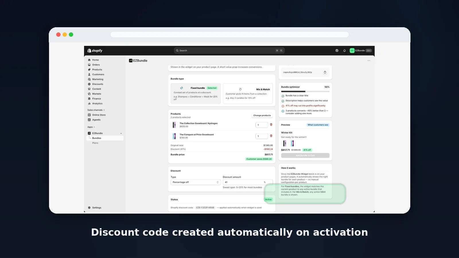Click the Change products button

tap(262, 116)
